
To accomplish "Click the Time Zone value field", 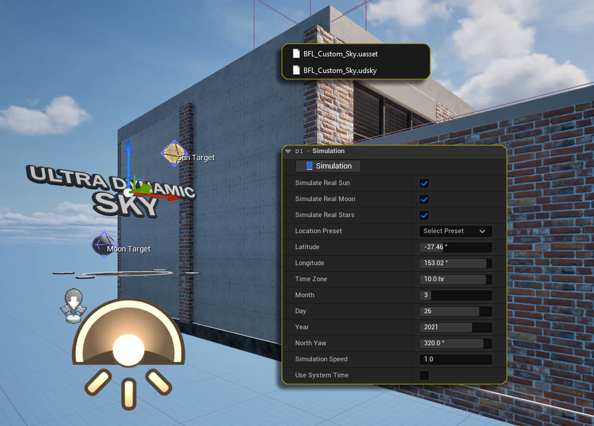I will [x=456, y=279].
